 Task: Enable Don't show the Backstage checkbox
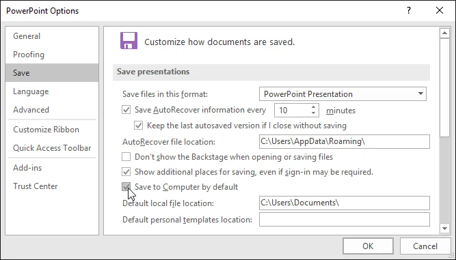click(126, 157)
